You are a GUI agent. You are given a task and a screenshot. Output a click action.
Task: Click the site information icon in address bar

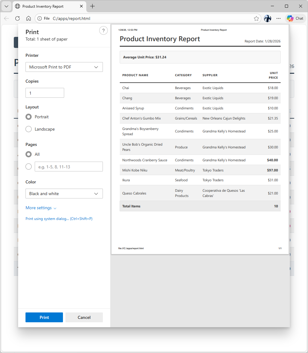[x=40, y=18]
